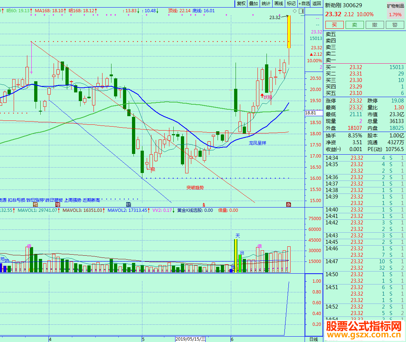Click the 14:34 transaction tick row
Image resolution: width=406 pixels, height=342 pixels.
point(365,158)
